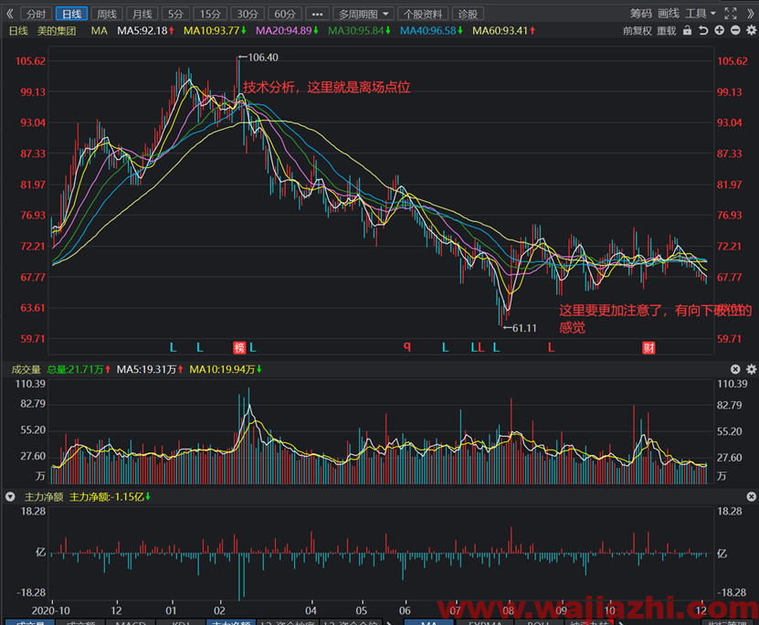Open the 工具 dropdown menu
The image size is (759, 625).
700,14
